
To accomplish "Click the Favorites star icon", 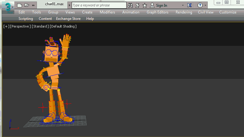I will coord(145,5).
